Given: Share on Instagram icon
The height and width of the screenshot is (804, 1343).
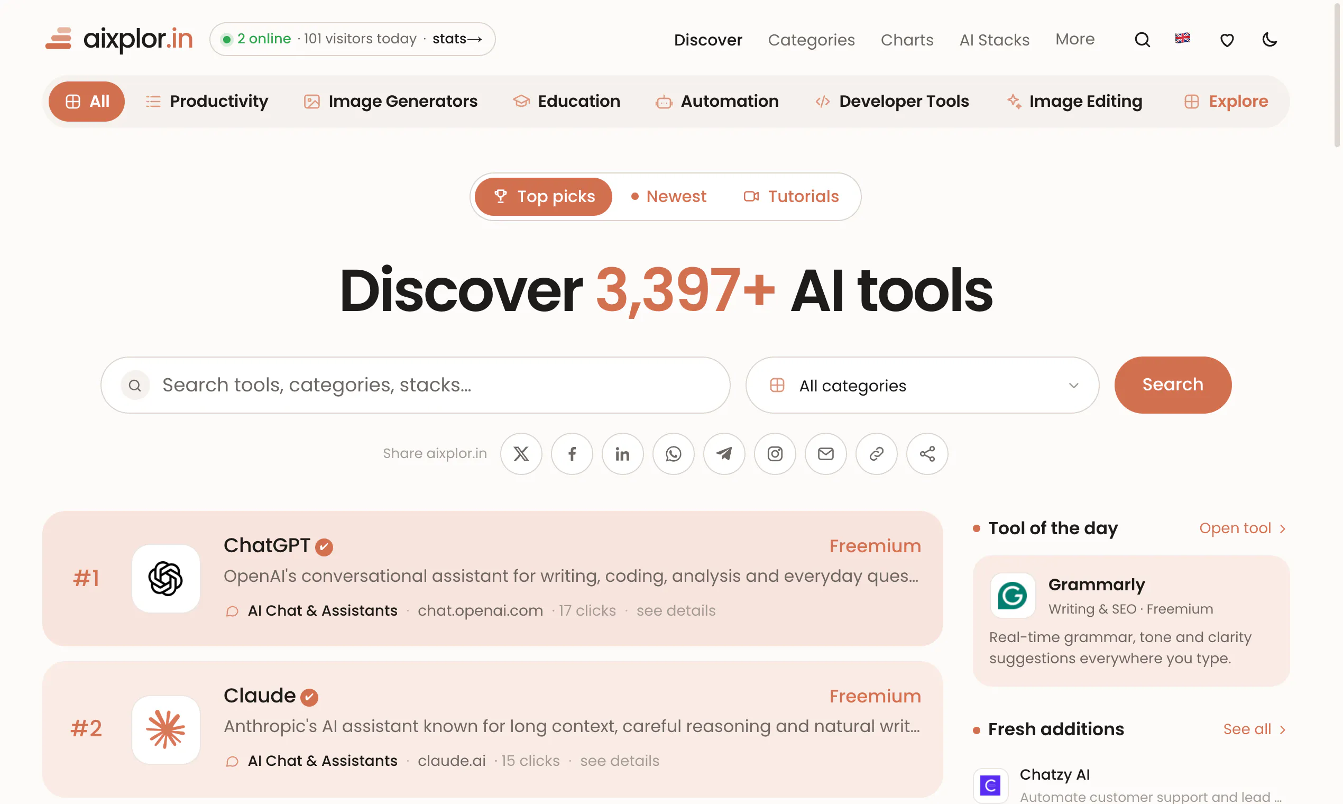Looking at the screenshot, I should (x=775, y=453).
